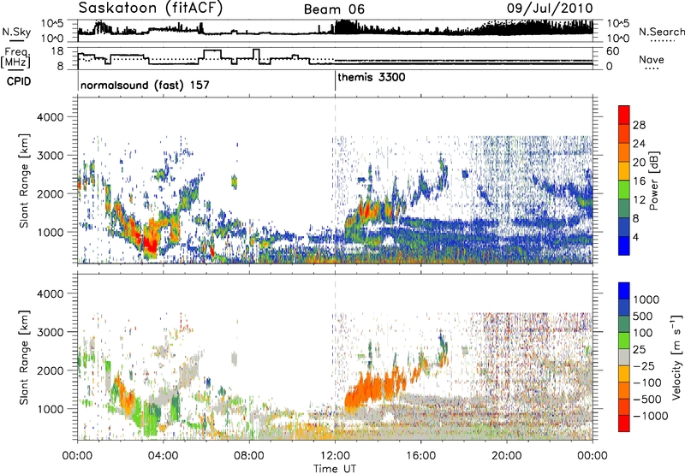
Task: Click the power colorbar value '12'
Action: pyautogui.click(x=639, y=200)
